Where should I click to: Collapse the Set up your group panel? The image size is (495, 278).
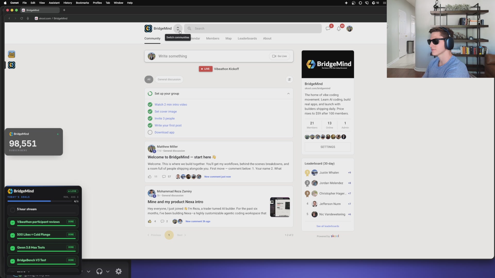point(288,94)
